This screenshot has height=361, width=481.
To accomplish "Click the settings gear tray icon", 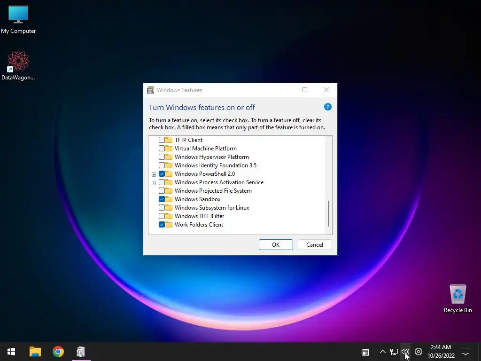I will pos(419,352).
